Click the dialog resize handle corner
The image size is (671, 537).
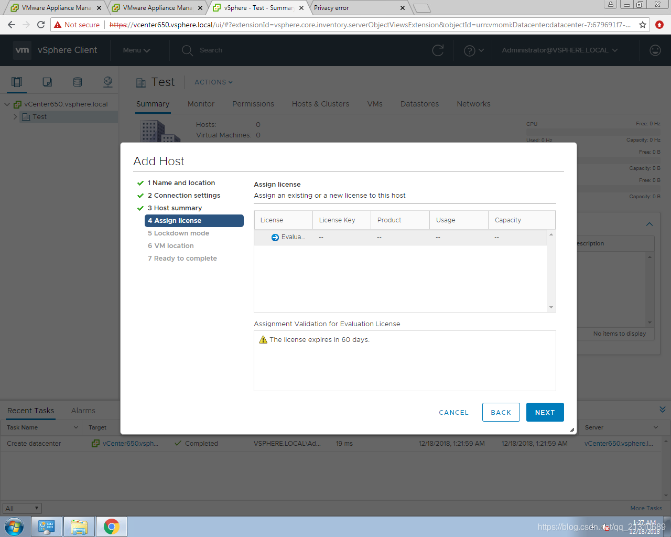[572, 429]
